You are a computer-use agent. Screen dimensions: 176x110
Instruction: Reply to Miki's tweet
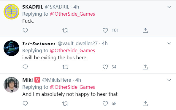25,104
